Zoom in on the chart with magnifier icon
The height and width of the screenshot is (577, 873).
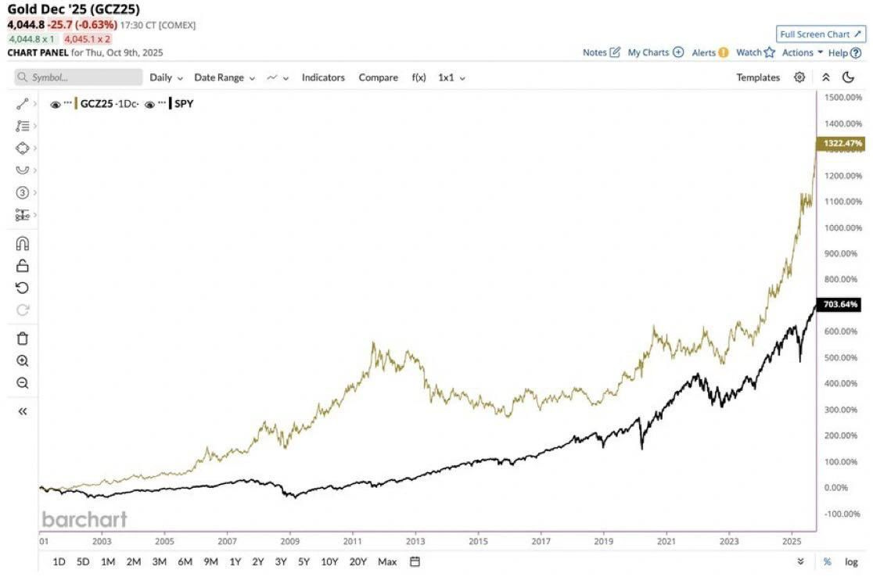pyautogui.click(x=23, y=360)
